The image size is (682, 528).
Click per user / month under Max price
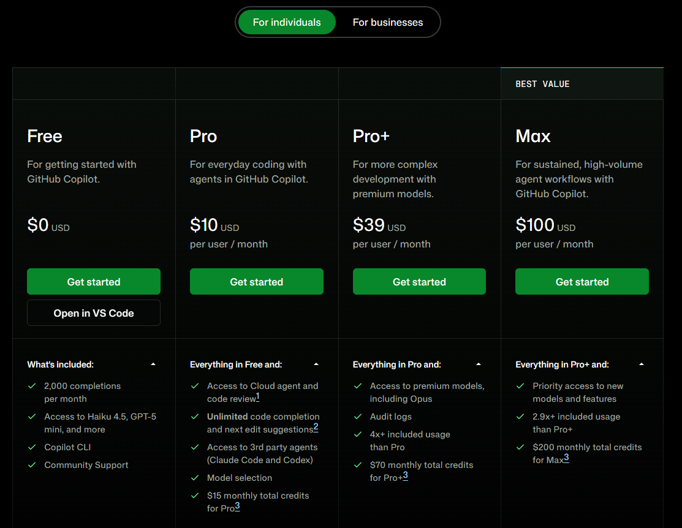click(x=554, y=244)
